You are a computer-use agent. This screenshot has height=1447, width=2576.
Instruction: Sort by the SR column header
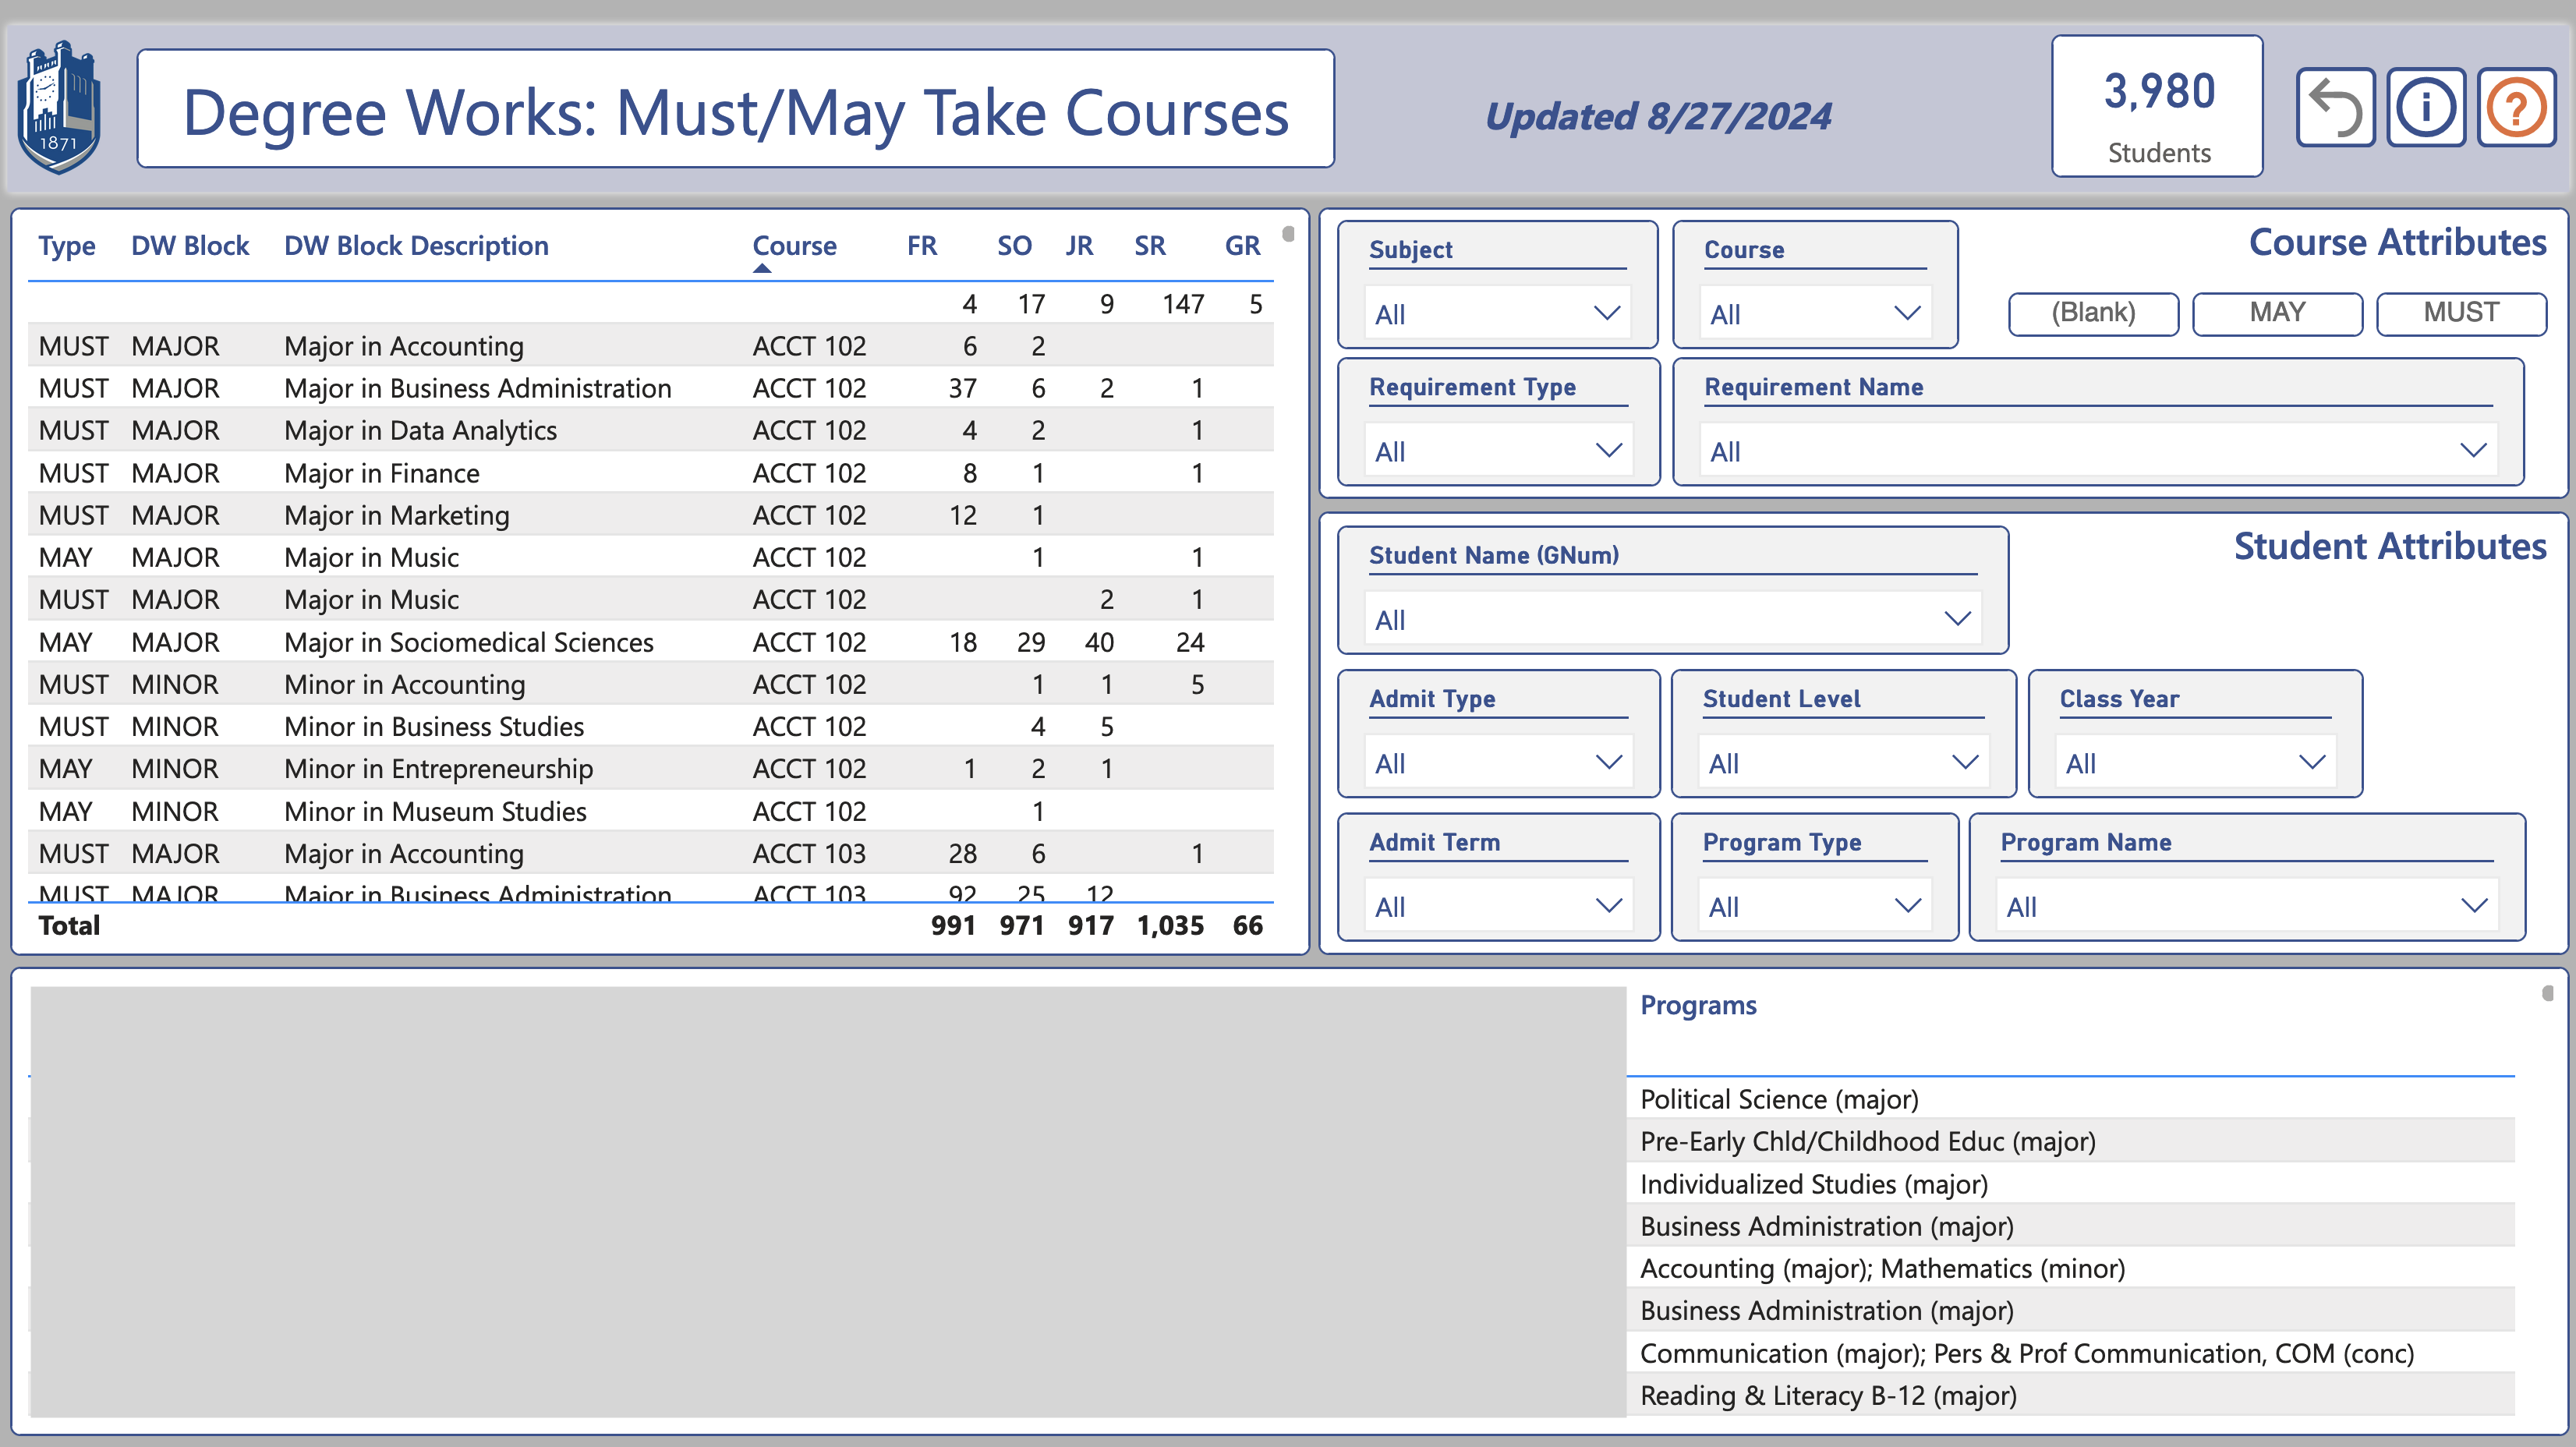1149,246
